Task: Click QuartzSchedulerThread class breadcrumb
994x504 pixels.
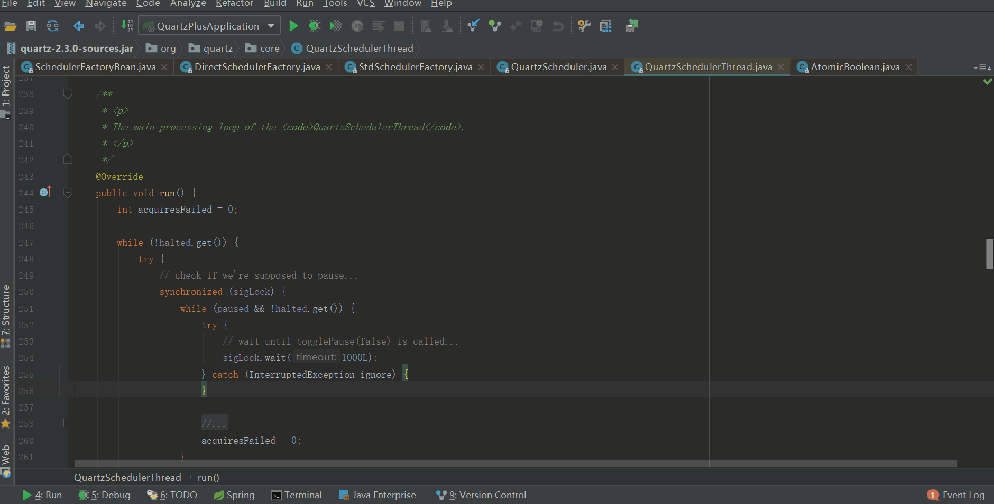Action: [353, 49]
